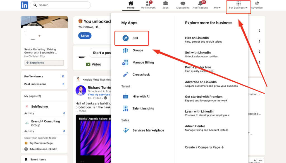The height and width of the screenshot is (163, 286).
Task: Click Richard Turrin's profile photo
Action: (x=81, y=90)
